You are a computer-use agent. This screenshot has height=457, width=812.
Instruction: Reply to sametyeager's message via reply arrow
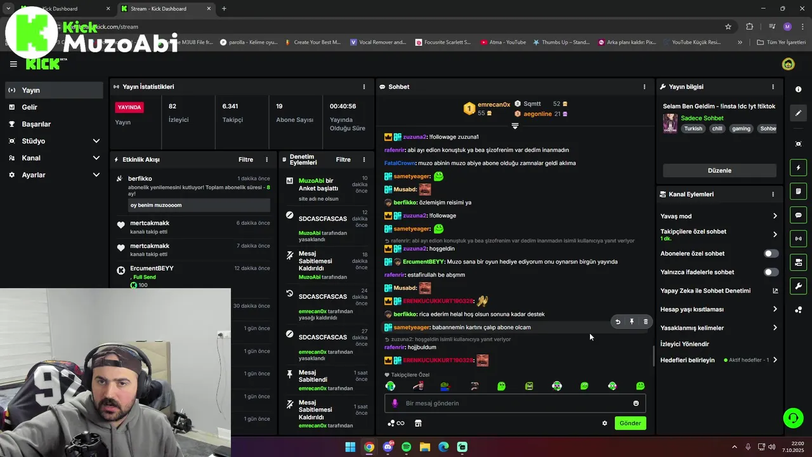click(618, 322)
